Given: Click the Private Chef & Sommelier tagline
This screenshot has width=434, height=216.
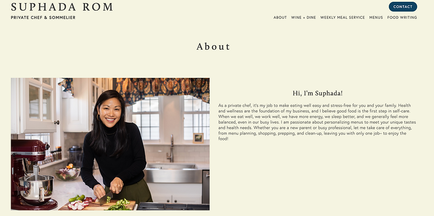Looking at the screenshot, I should 43,17.
